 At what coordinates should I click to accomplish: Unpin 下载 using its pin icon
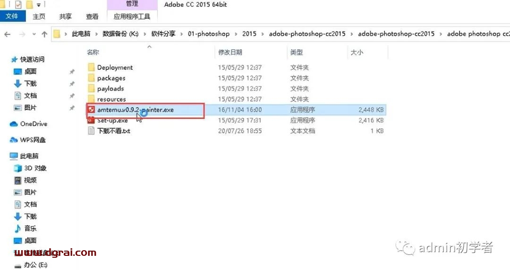[x=72, y=84]
